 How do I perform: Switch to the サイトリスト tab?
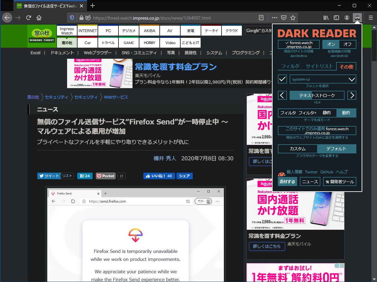[x=320, y=66]
